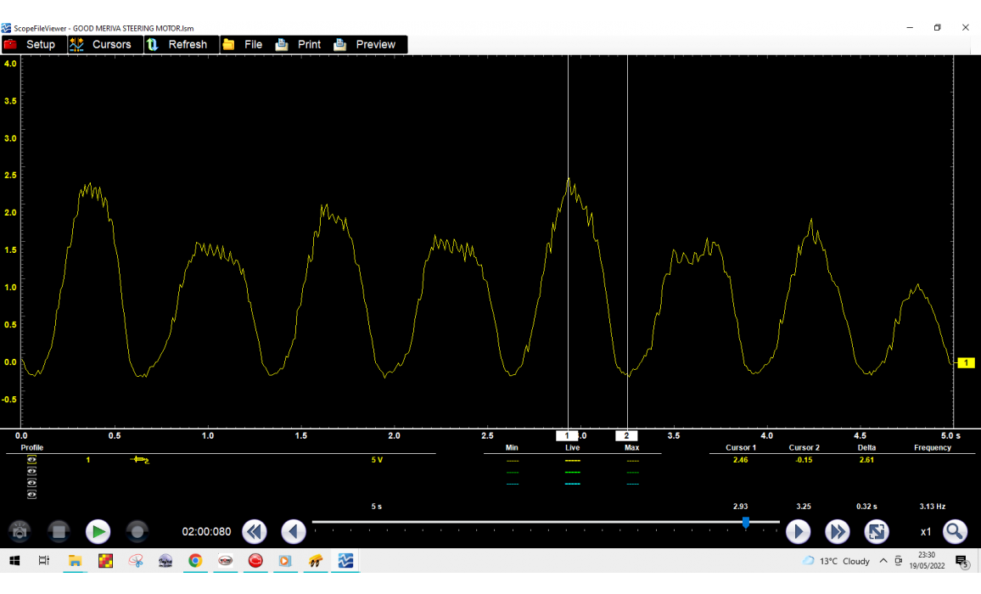Click the Stop button icon
Viewport: 981px width, 594px height.
pos(59,532)
